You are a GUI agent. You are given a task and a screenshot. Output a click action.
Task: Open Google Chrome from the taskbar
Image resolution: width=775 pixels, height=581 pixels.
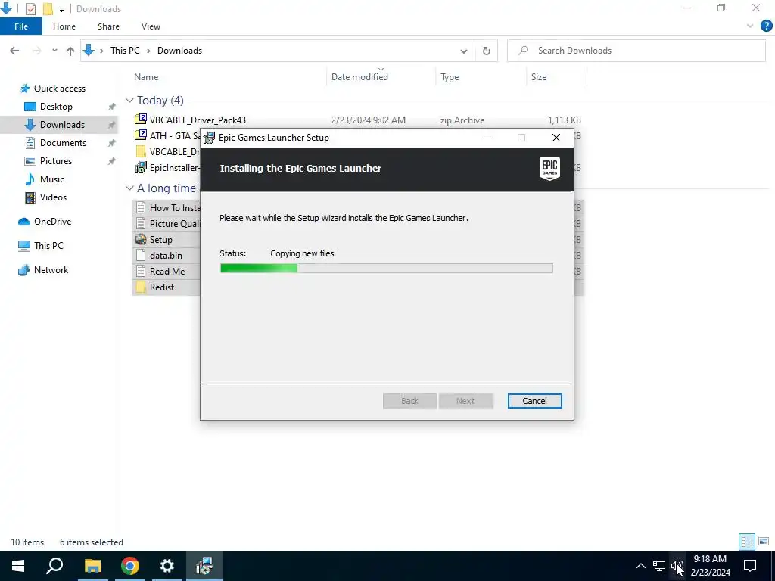point(130,566)
